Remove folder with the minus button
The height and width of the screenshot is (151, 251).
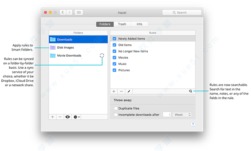pos(60,117)
